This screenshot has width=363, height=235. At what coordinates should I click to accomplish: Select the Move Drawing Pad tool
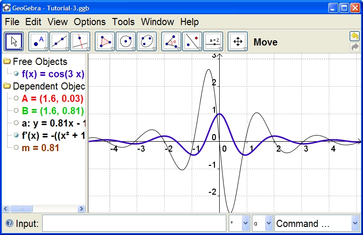click(x=238, y=42)
